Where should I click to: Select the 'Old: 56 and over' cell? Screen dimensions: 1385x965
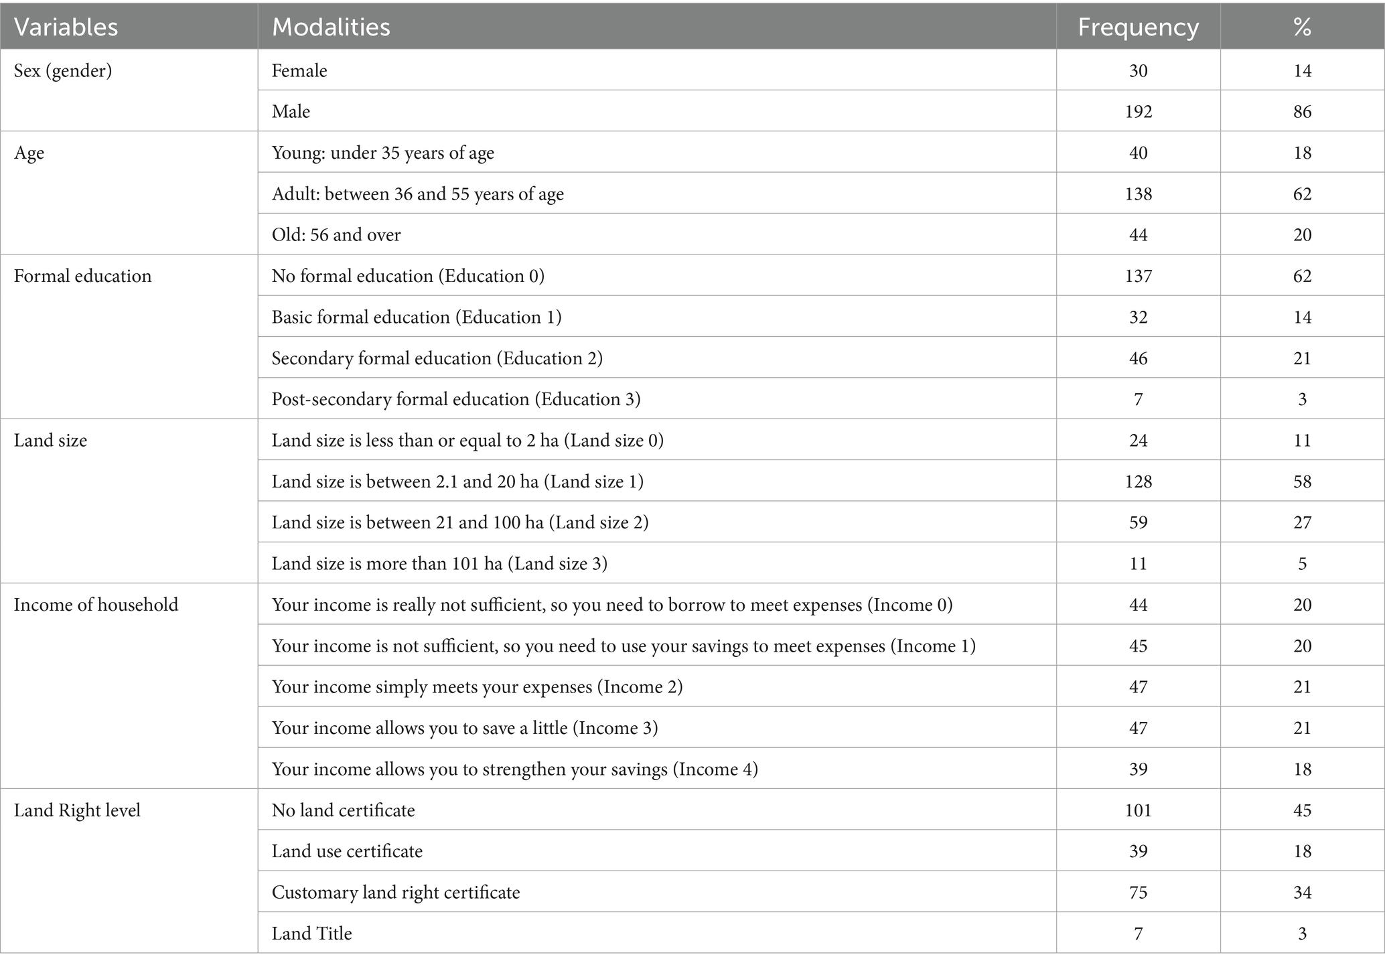click(336, 235)
